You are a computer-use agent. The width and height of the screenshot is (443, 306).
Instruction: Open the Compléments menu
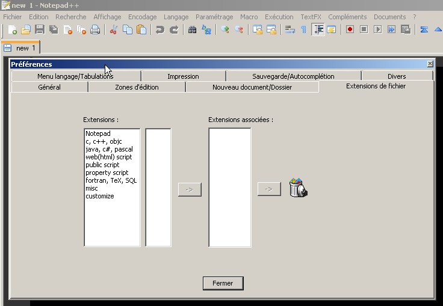tap(347, 17)
